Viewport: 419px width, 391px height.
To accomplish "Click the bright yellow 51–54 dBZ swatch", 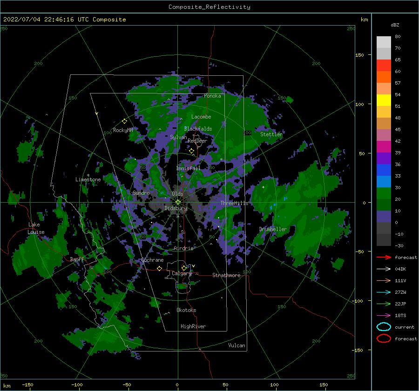I will 384,100.
